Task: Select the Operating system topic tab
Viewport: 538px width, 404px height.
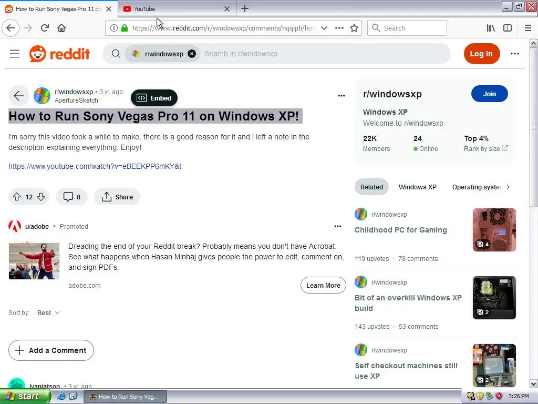Action: click(x=476, y=187)
